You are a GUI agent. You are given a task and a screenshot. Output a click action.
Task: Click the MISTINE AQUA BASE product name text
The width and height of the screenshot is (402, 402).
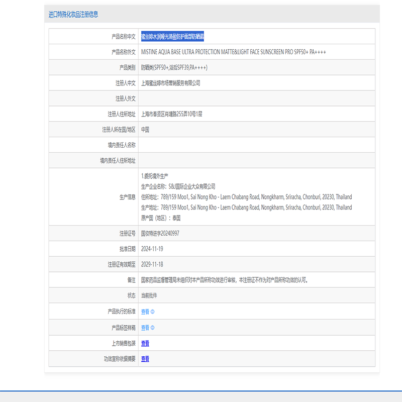coord(235,52)
